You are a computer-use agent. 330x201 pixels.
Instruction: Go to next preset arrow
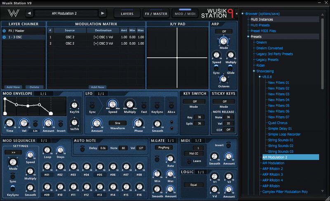coord(102,13)
